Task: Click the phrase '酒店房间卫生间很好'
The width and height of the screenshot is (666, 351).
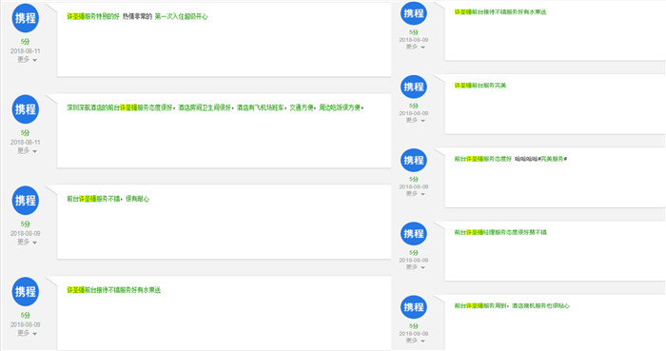Action: [x=205, y=107]
